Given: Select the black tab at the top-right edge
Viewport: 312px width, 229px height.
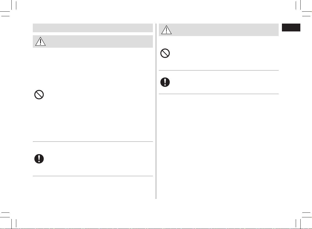Looking at the screenshot, I should (291, 27).
